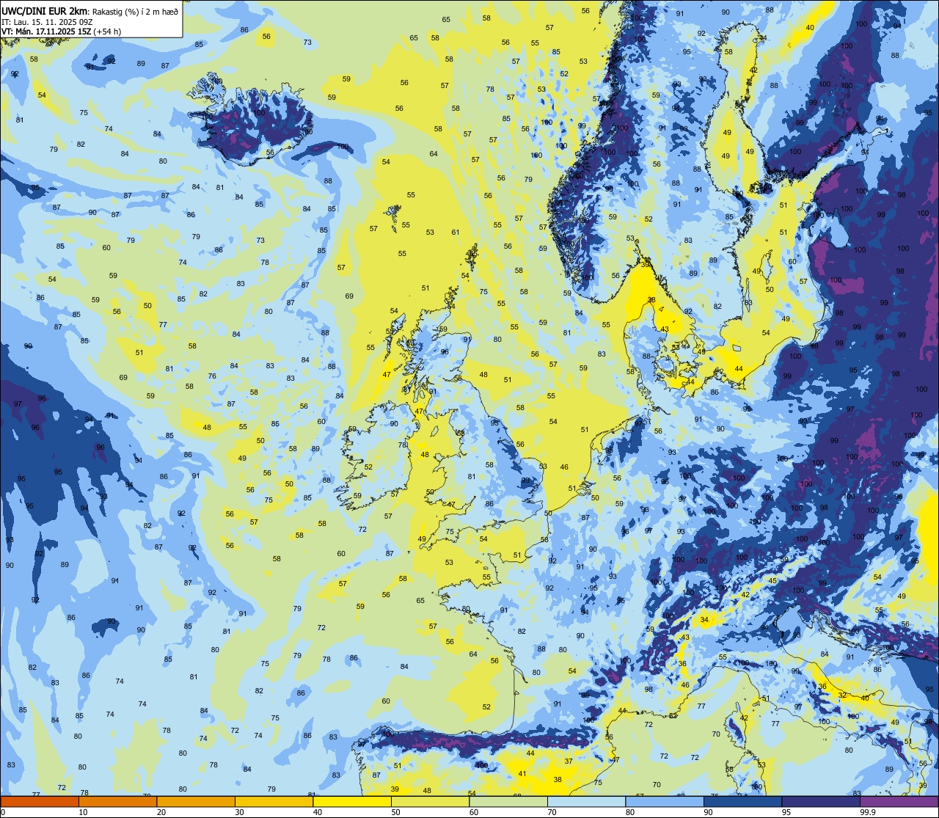The width and height of the screenshot is (939, 818).
Task: Pick the dark blue 90–95 legend swatch
Action: pyautogui.click(x=742, y=801)
